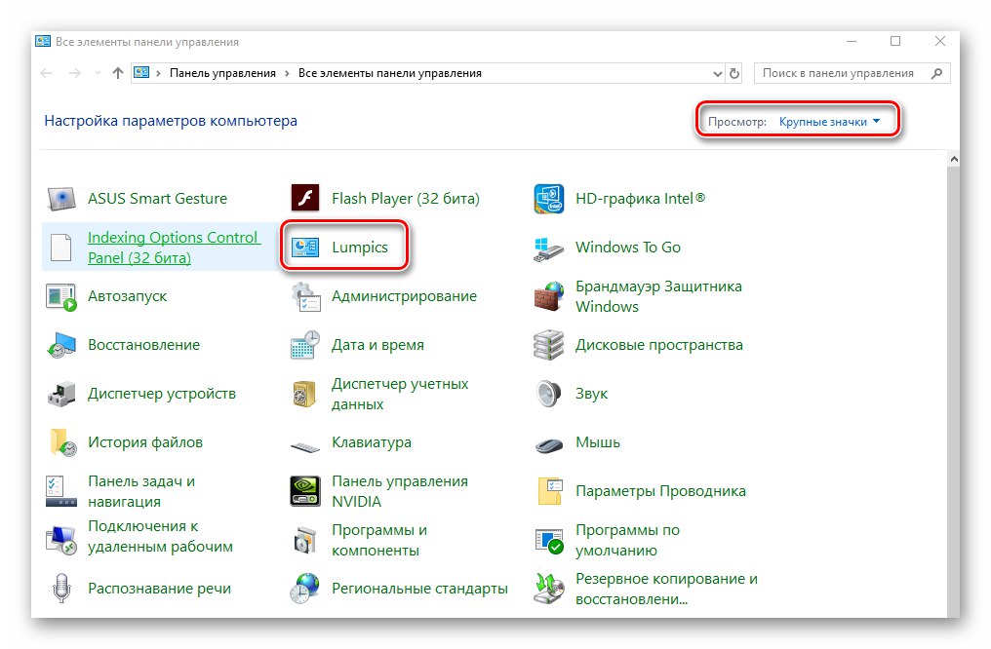Click the NVIDIA control panel icon
This screenshot has height=649, width=991.
tap(305, 491)
